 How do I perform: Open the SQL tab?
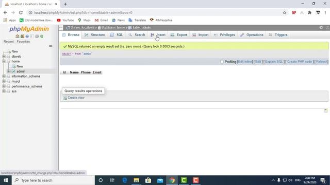coord(117,35)
